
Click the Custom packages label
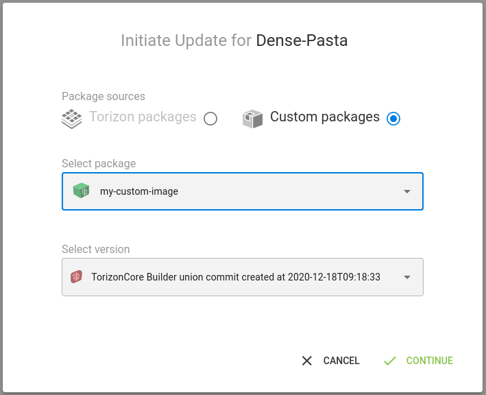325,117
